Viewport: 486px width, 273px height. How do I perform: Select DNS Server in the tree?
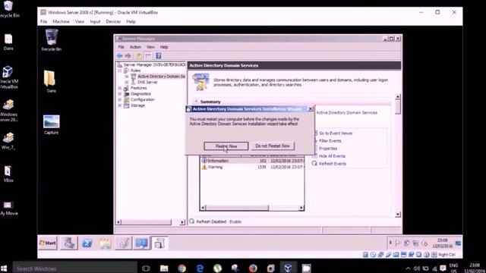[x=147, y=83]
